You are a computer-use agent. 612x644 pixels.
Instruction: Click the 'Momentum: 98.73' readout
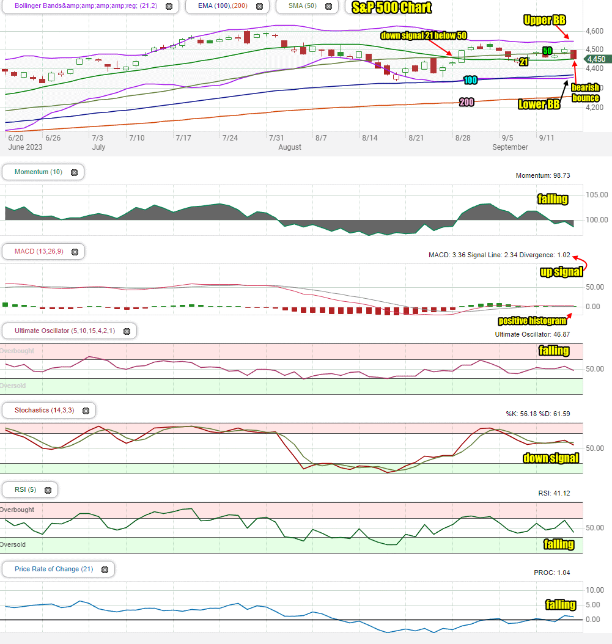point(543,175)
